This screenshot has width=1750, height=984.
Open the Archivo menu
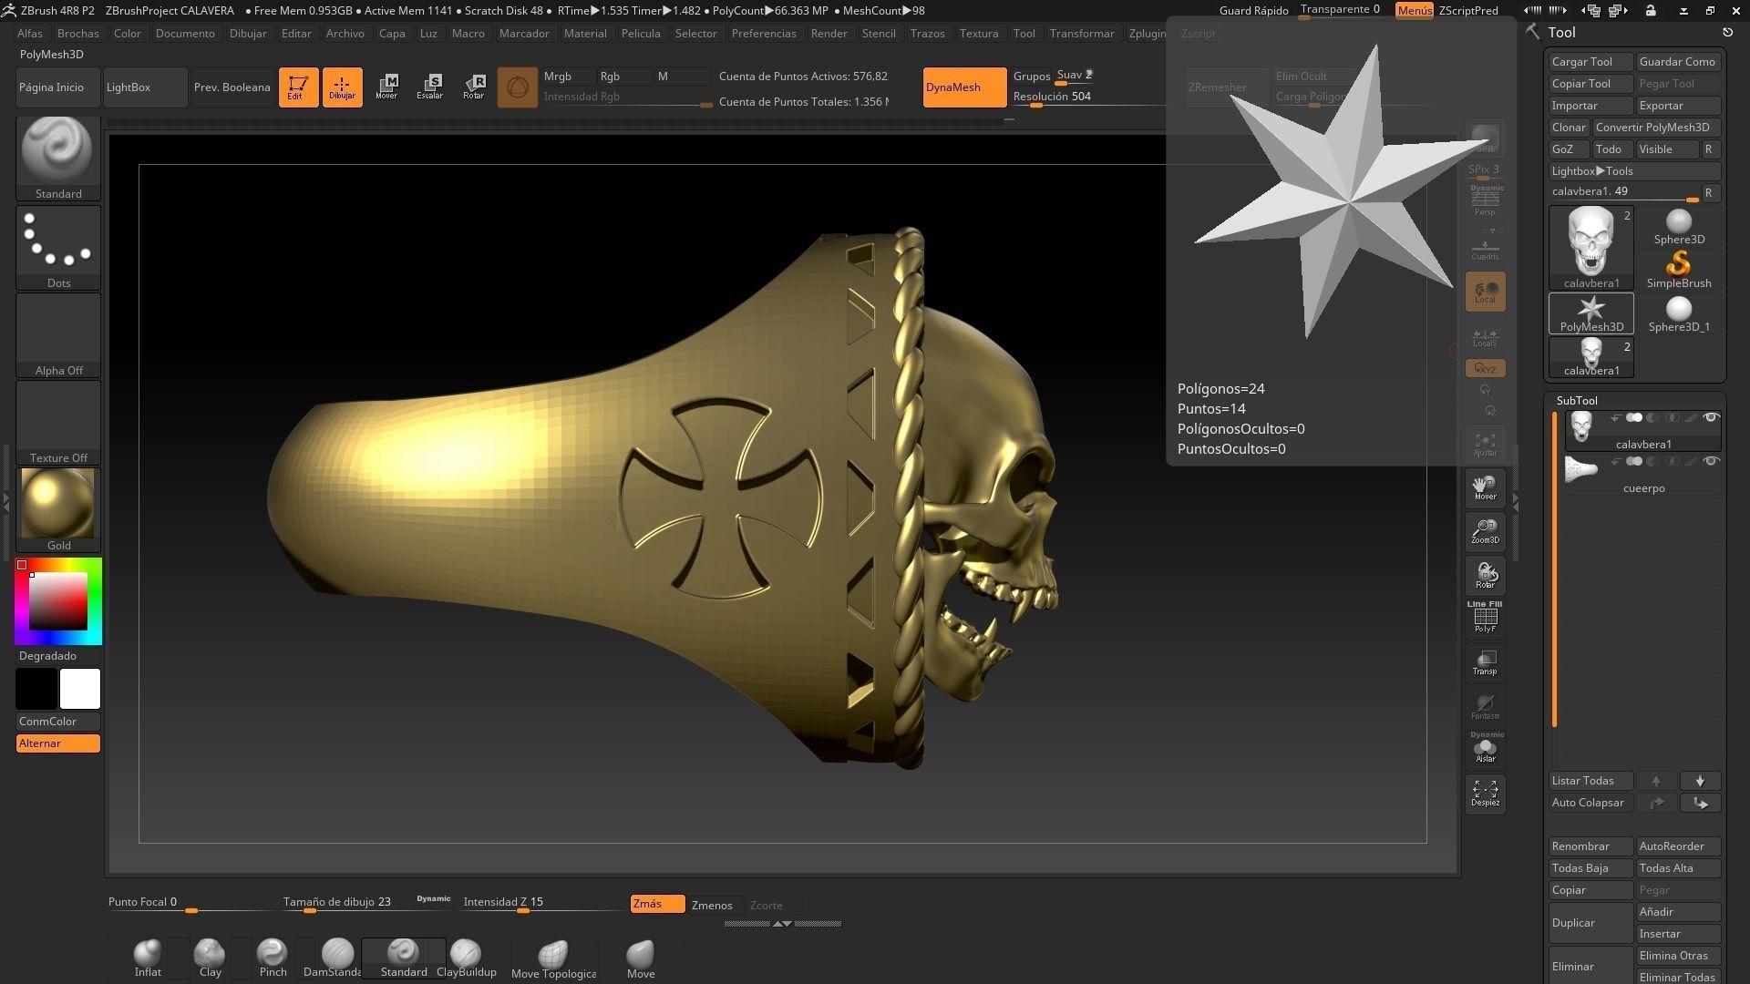pos(345,34)
